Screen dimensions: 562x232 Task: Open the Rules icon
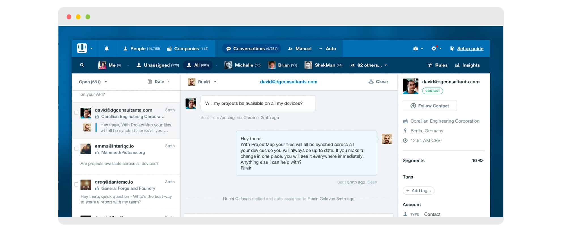(x=430, y=65)
